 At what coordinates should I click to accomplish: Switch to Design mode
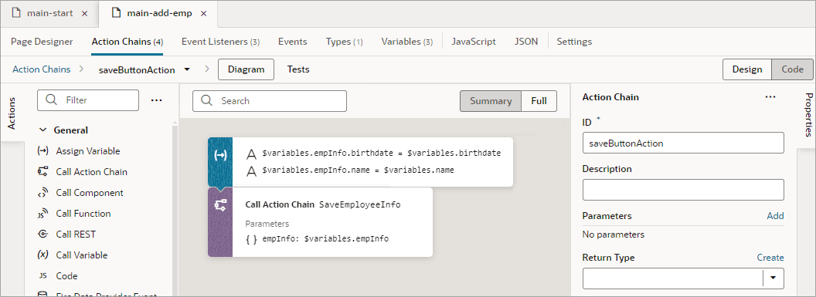[747, 69]
